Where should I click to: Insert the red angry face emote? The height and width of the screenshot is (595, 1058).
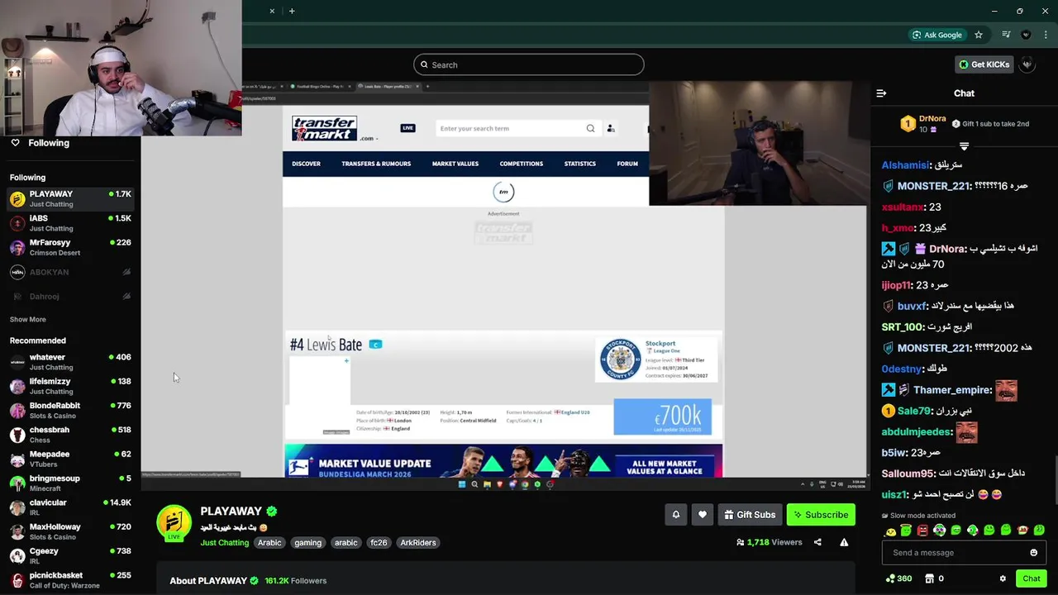coord(922,531)
